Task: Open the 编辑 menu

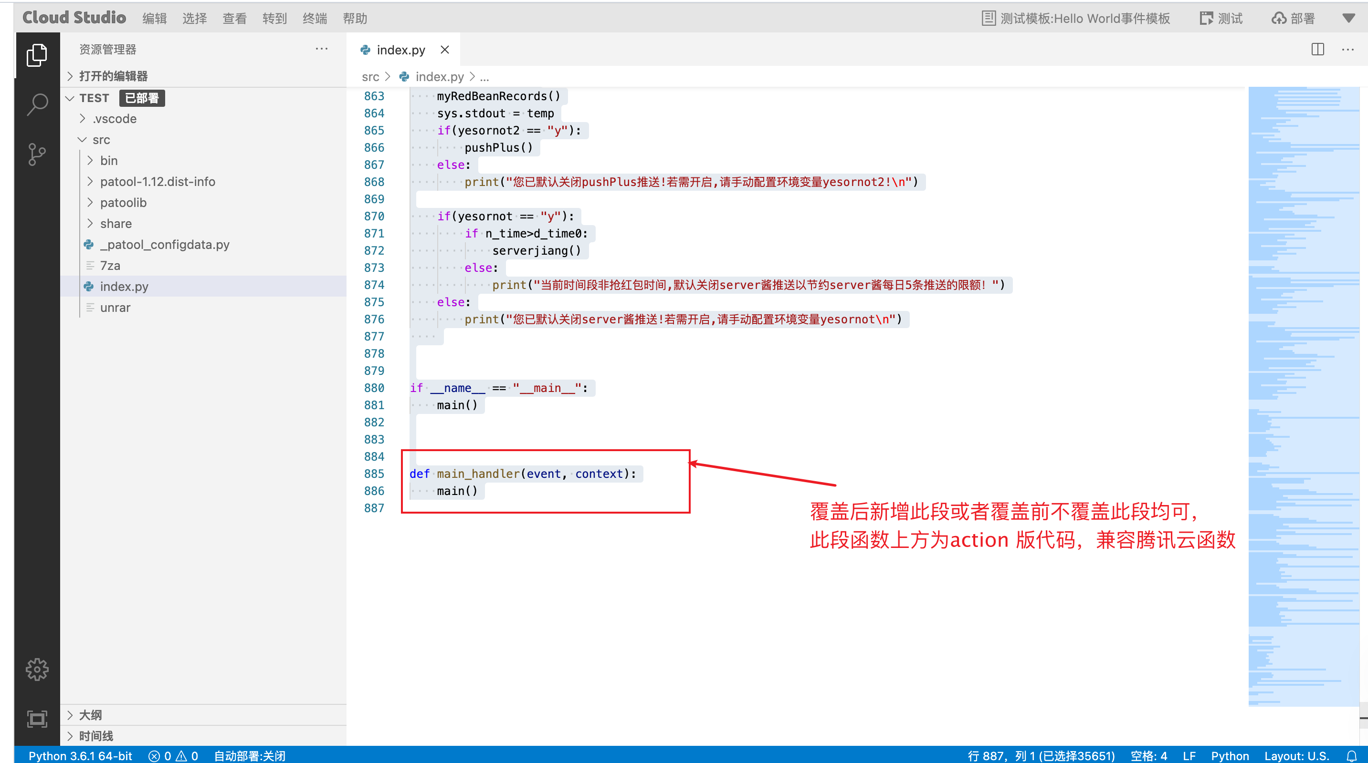Action: pyautogui.click(x=155, y=18)
